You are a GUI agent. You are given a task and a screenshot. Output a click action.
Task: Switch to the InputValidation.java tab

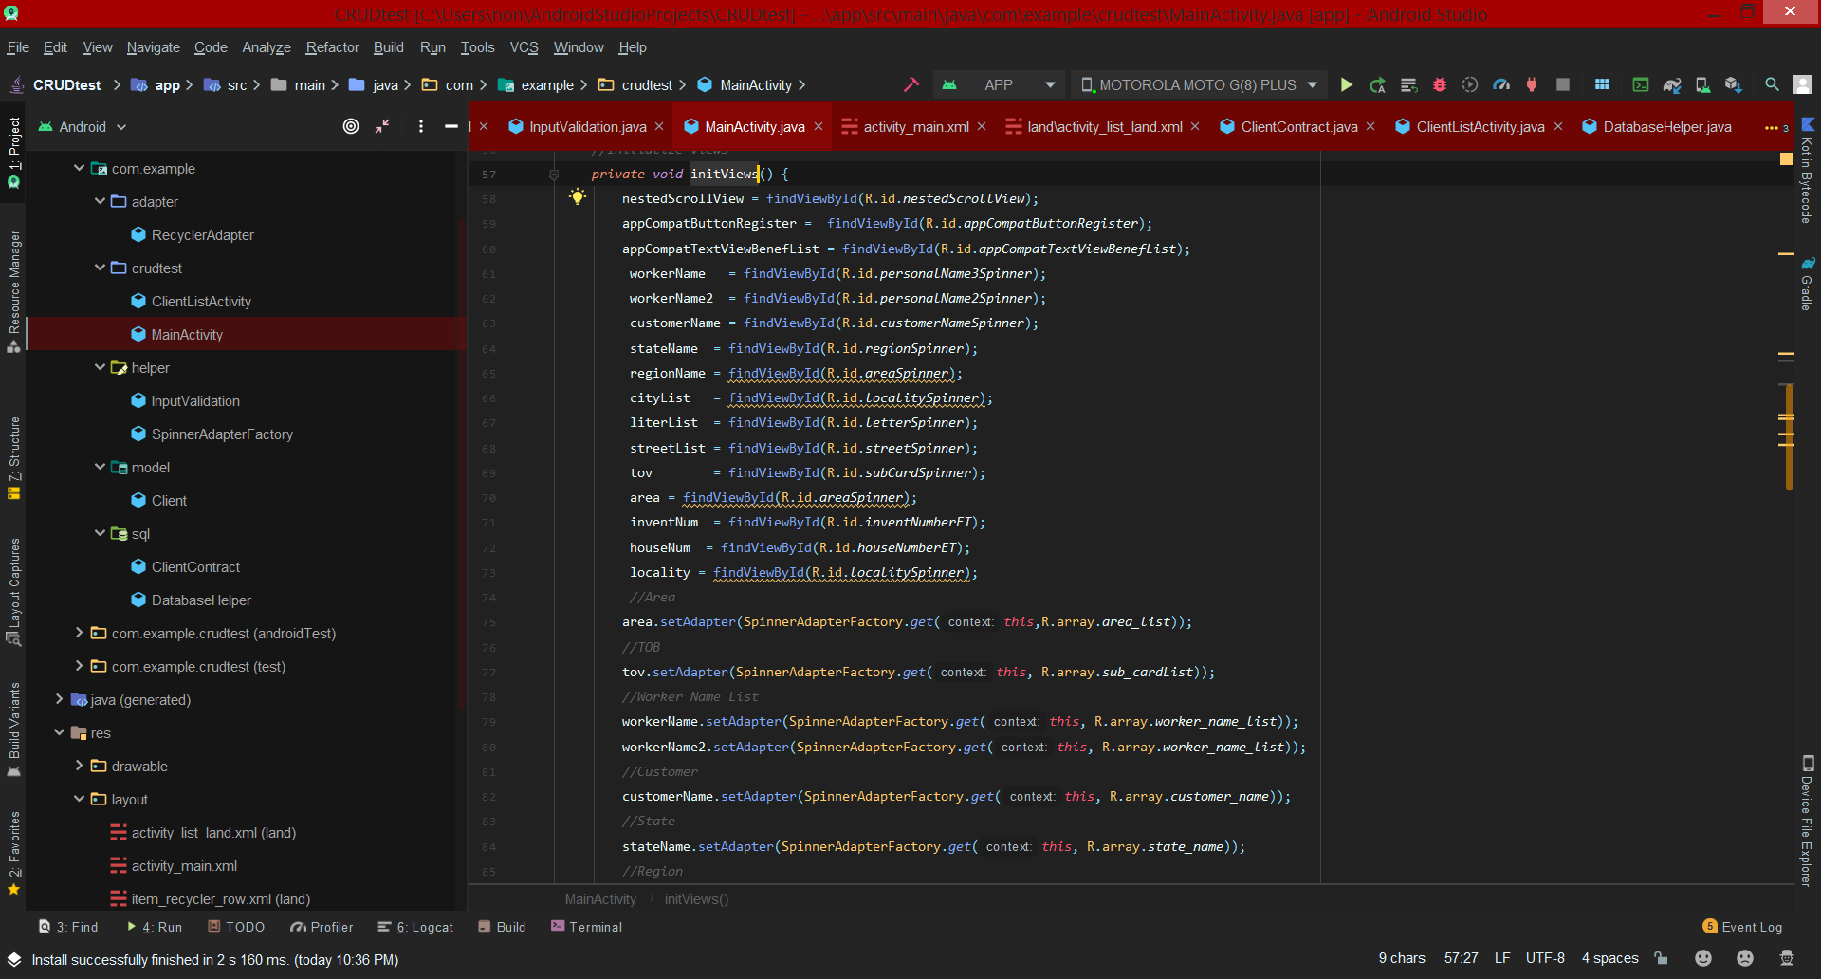587,127
